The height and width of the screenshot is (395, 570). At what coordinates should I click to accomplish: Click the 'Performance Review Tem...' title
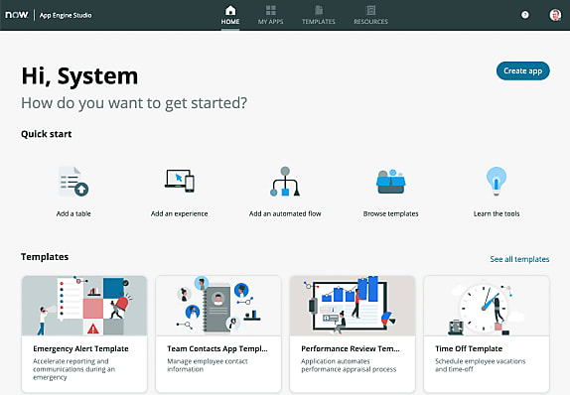351,348
